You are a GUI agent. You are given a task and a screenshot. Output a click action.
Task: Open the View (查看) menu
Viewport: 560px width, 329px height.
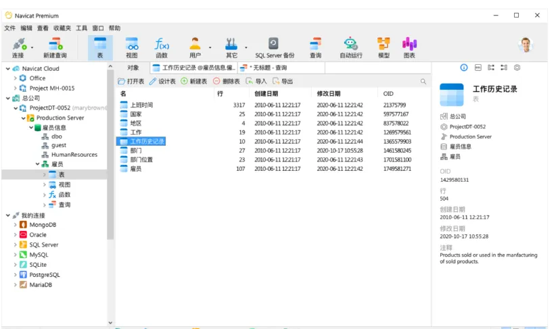point(43,28)
